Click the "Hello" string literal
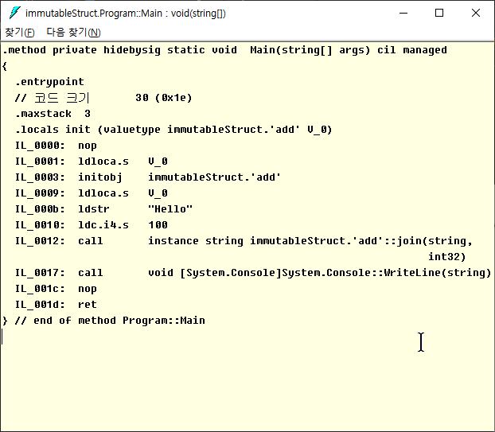495x432 pixels. [170, 209]
